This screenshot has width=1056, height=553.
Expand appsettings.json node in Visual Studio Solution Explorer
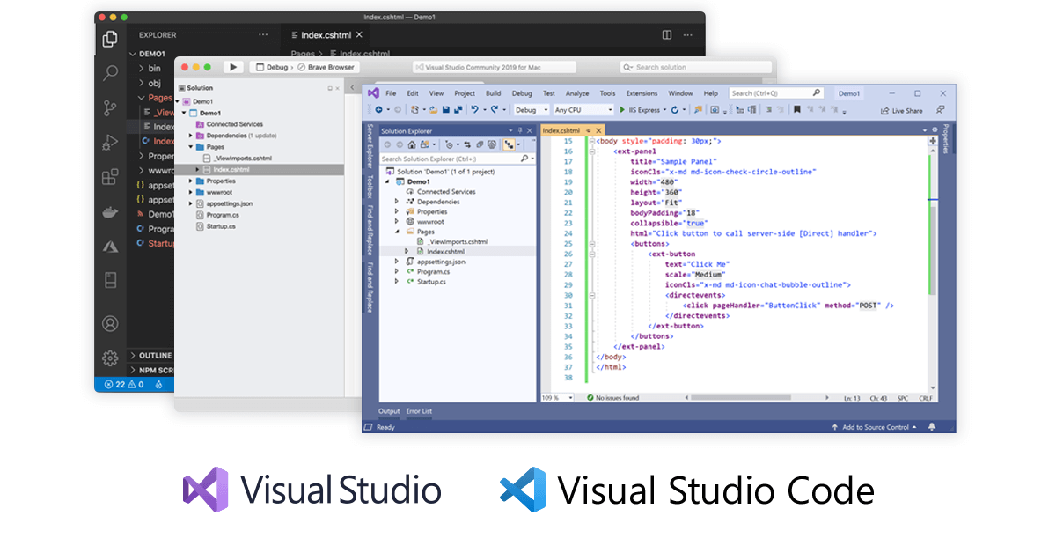pyautogui.click(x=397, y=262)
